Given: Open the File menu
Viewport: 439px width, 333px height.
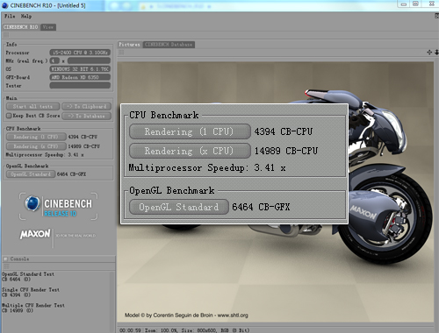Looking at the screenshot, I should tap(10, 16).
